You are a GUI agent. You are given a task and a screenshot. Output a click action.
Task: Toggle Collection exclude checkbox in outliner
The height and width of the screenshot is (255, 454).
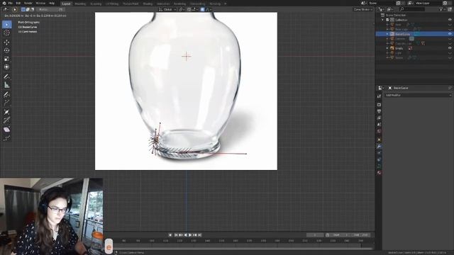(x=387, y=20)
